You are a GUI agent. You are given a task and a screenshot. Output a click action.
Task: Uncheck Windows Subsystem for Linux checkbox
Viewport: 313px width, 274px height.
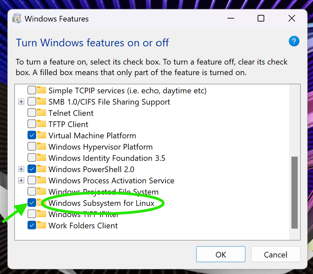[32, 203]
